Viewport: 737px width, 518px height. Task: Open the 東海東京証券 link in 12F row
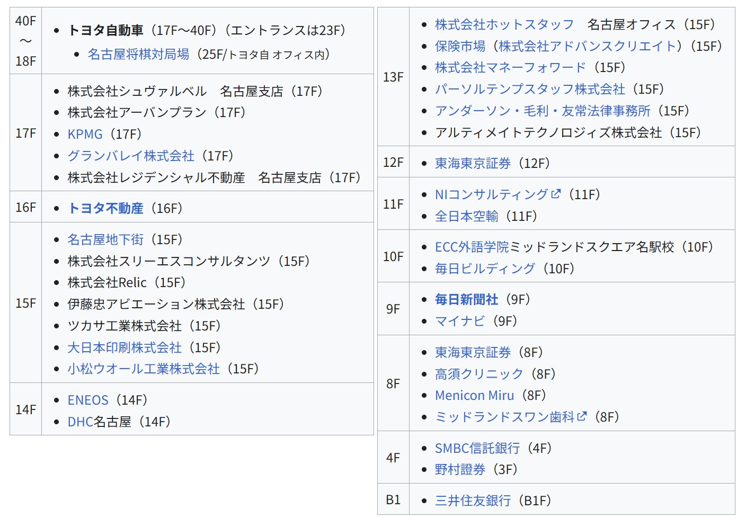click(x=473, y=163)
